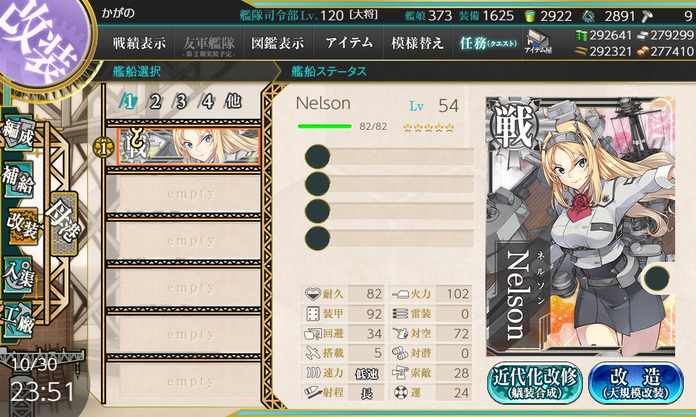Viewport: 696px width, 417px height.
Task: Return to home port via 母港 icon
Action: click(63, 224)
